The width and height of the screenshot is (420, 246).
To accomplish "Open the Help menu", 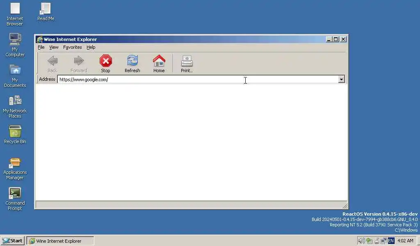I will (x=91, y=47).
